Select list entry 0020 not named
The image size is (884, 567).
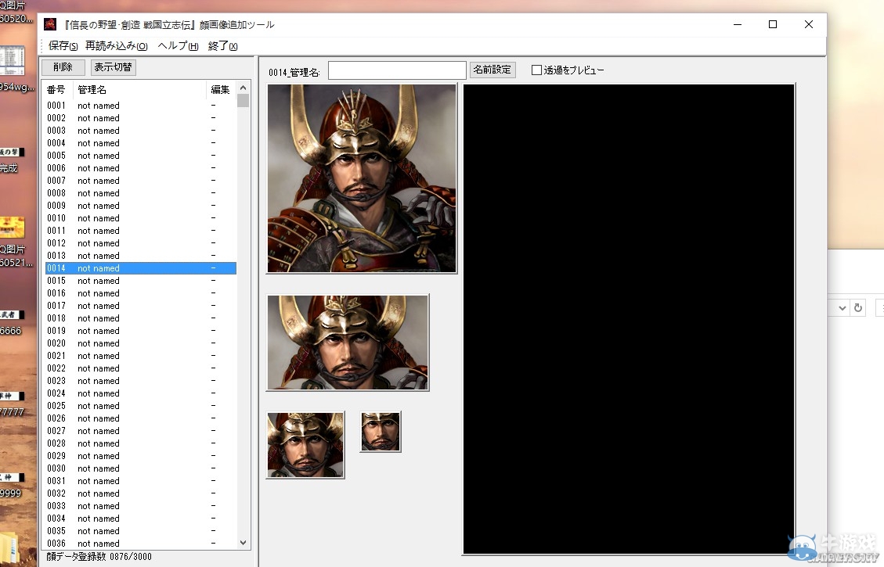click(x=99, y=343)
